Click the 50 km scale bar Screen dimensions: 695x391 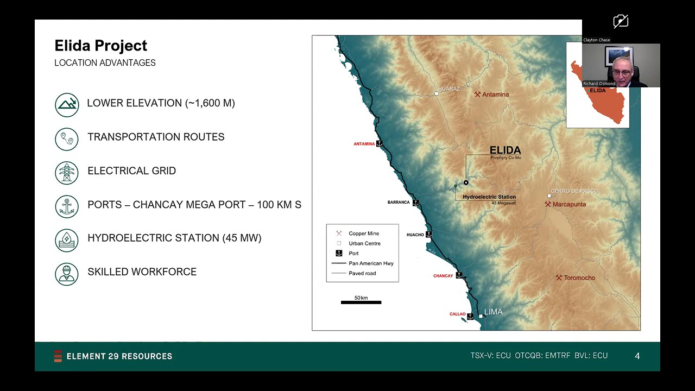(x=361, y=302)
